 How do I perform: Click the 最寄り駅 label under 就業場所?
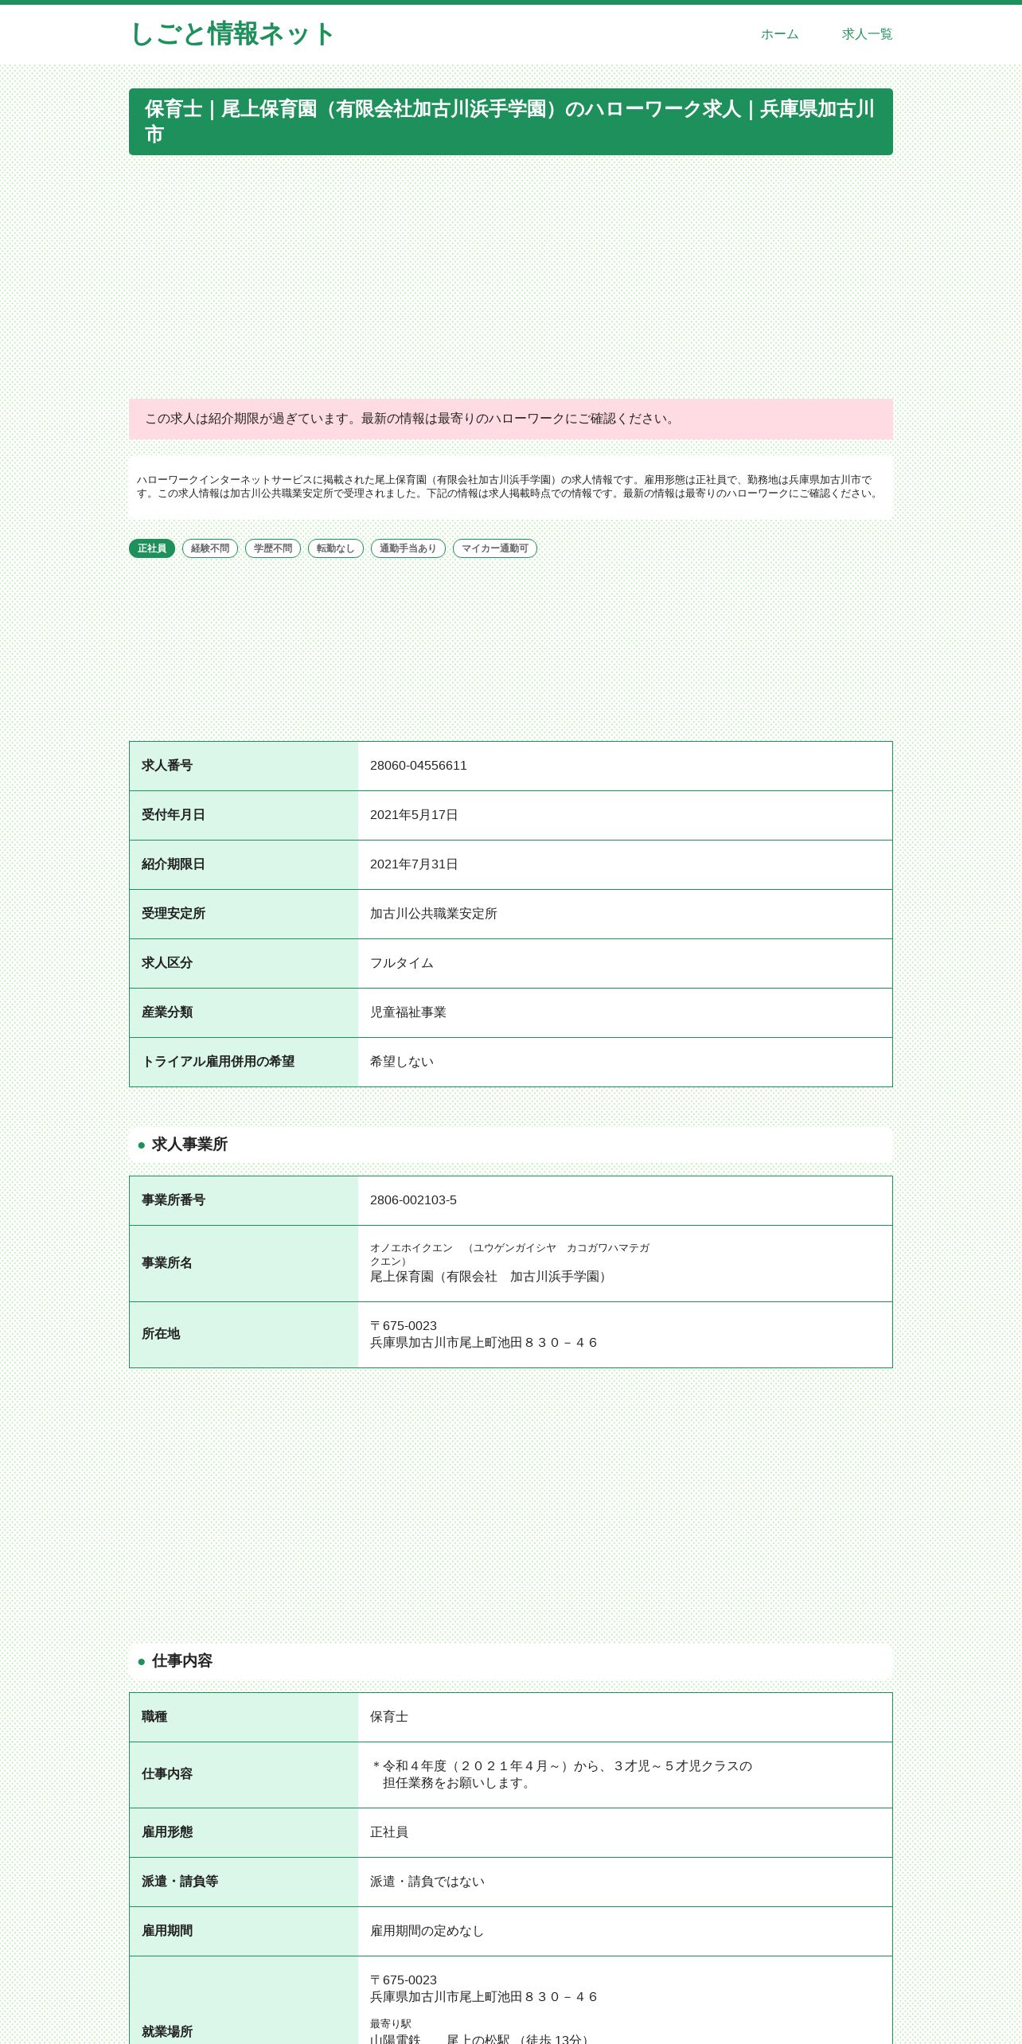coord(391,2023)
